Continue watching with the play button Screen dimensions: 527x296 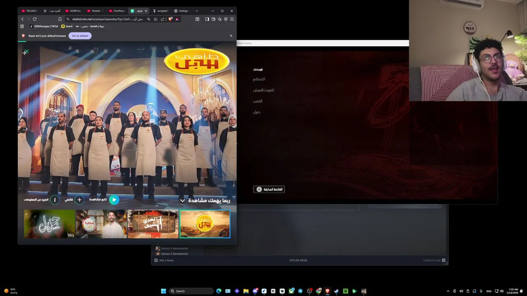click(114, 200)
